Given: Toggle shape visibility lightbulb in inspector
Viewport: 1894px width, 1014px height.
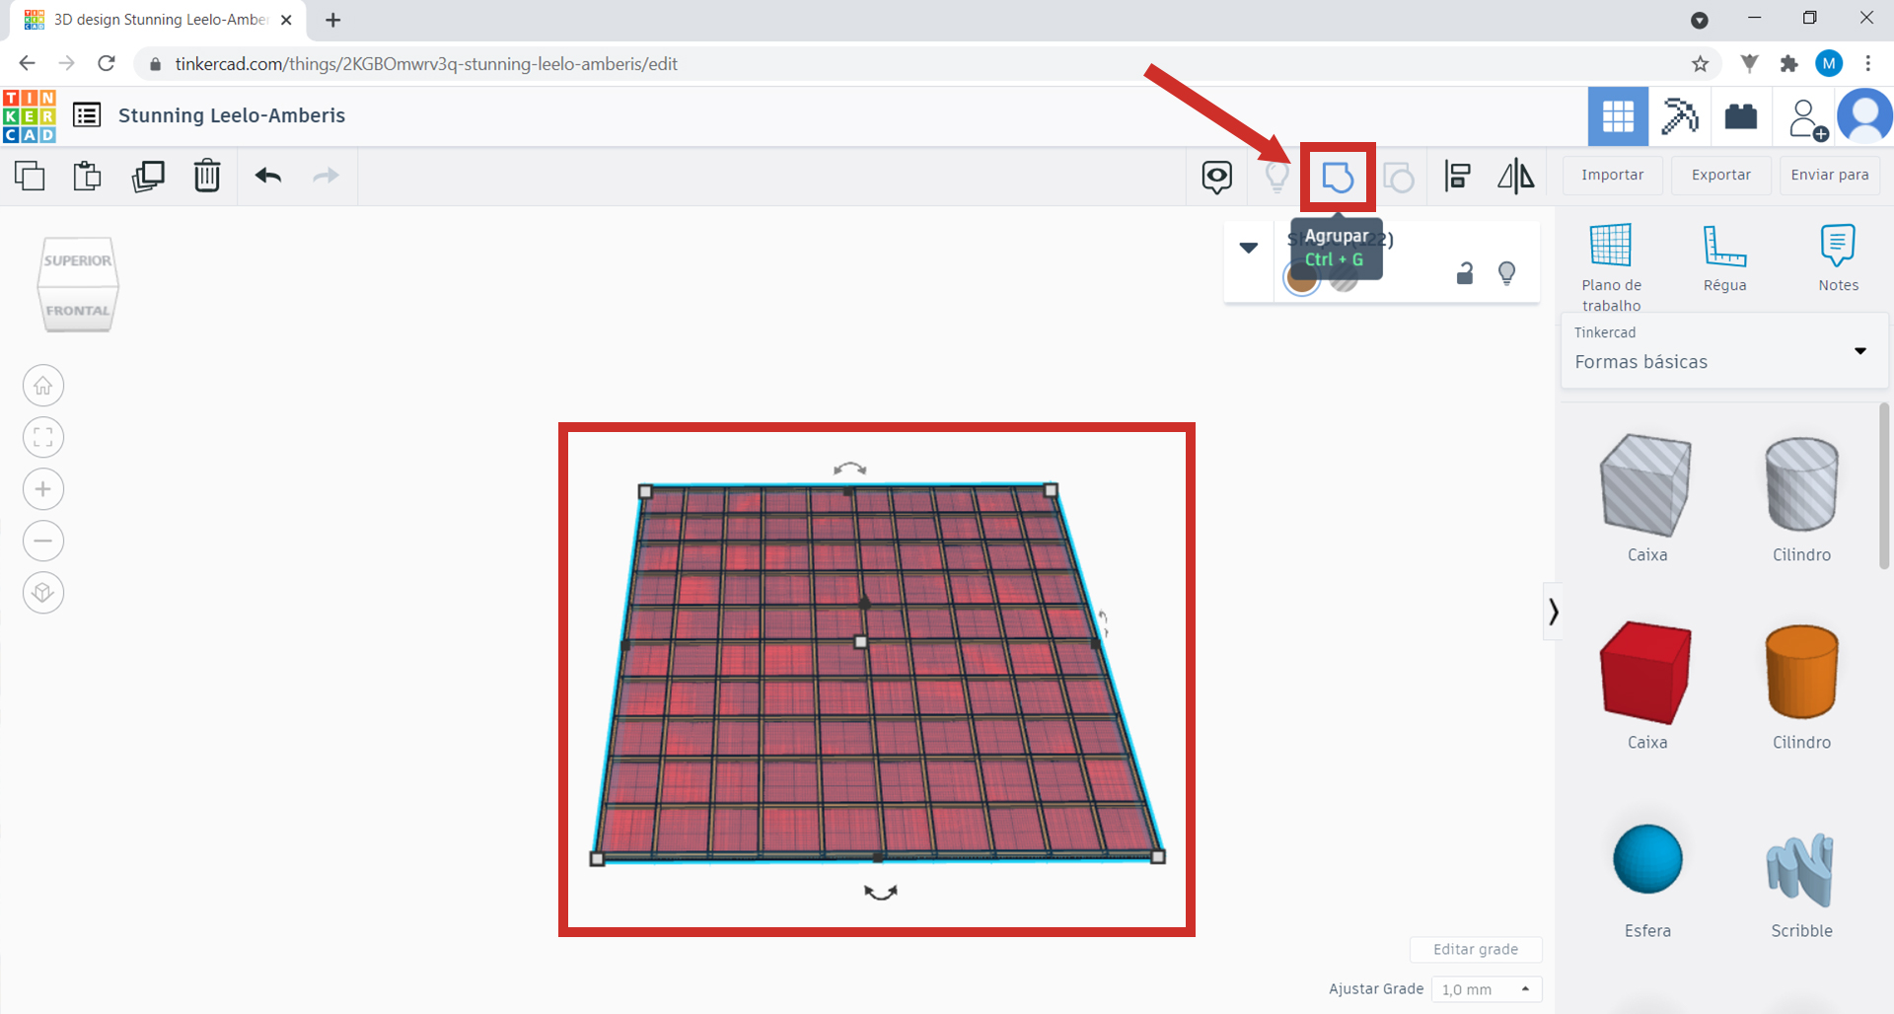Looking at the screenshot, I should coord(1506,273).
